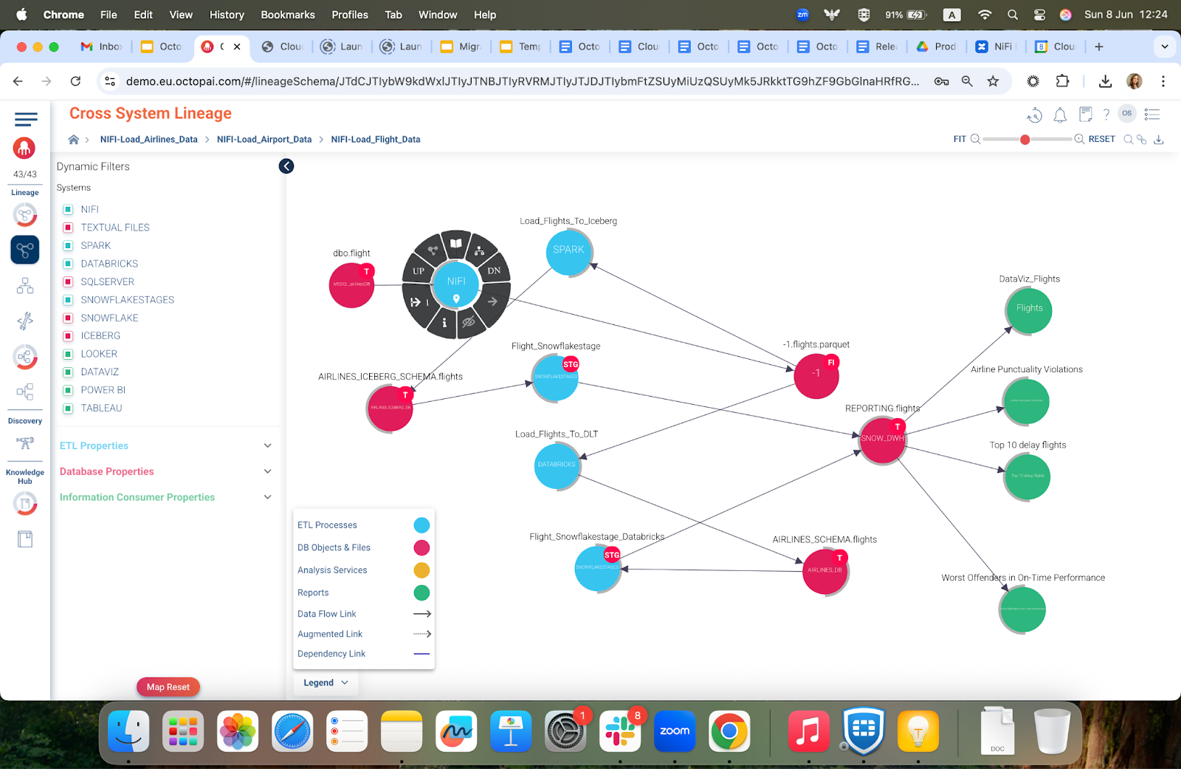Uncheck the TABLEAU system filter
The height and width of the screenshot is (769, 1181).
[x=69, y=408]
